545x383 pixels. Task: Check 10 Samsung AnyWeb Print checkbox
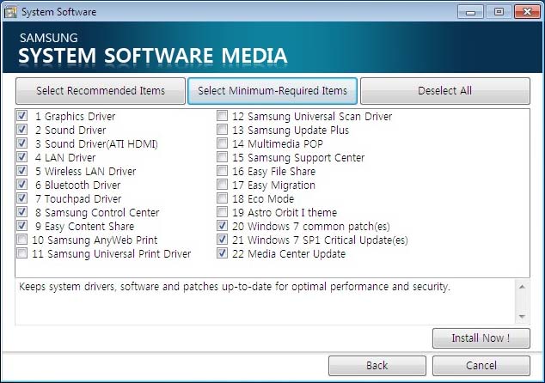coord(21,240)
